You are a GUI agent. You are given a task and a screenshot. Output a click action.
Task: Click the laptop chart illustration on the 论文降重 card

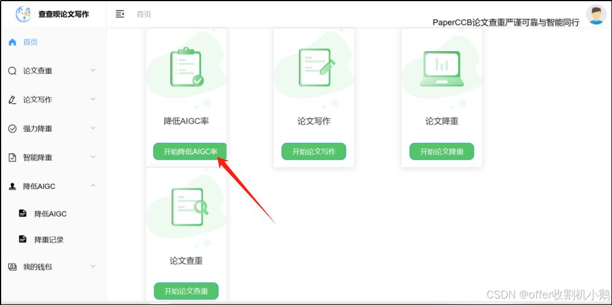(442, 69)
